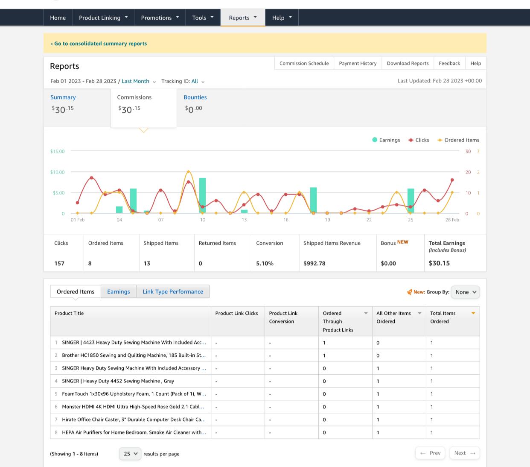The width and height of the screenshot is (530, 467).
Task: Switch to the Ordered Items tab
Action: 76,291
